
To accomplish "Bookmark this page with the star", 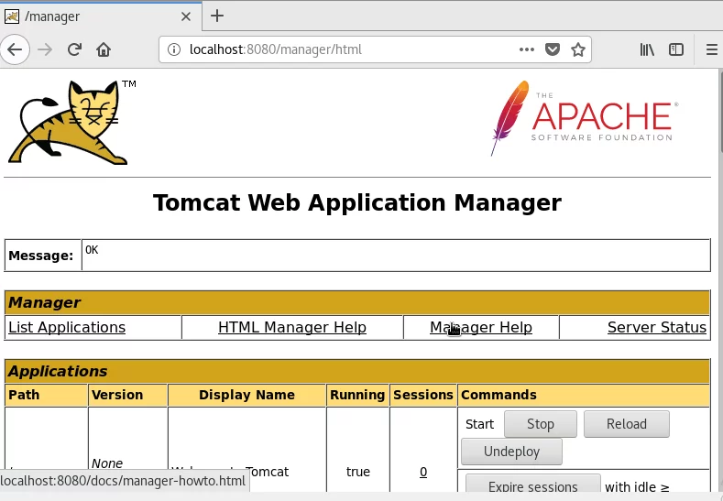I will (x=577, y=49).
